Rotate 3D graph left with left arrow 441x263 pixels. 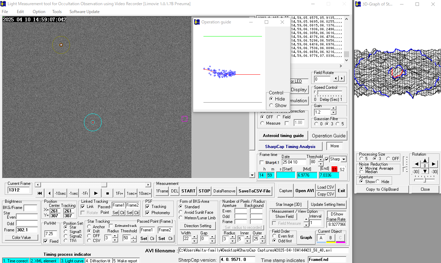tap(417, 164)
